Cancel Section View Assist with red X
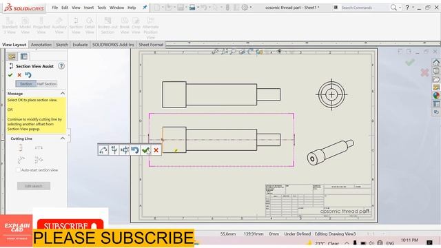Image resolution: width=441 pixels, height=248 pixels. [x=19, y=75]
